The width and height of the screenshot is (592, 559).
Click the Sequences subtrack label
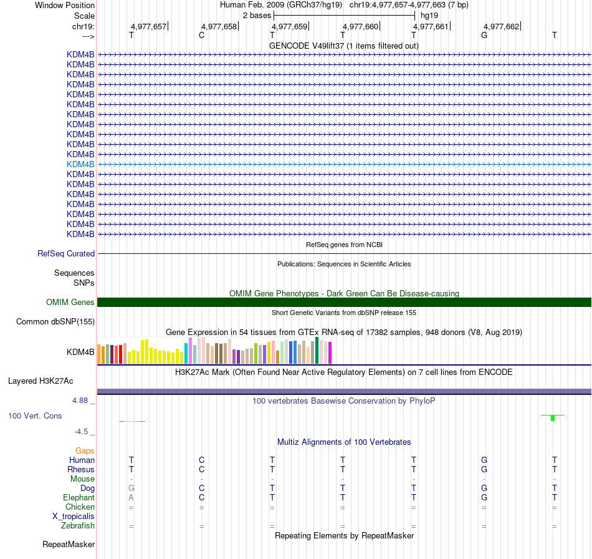click(74, 273)
